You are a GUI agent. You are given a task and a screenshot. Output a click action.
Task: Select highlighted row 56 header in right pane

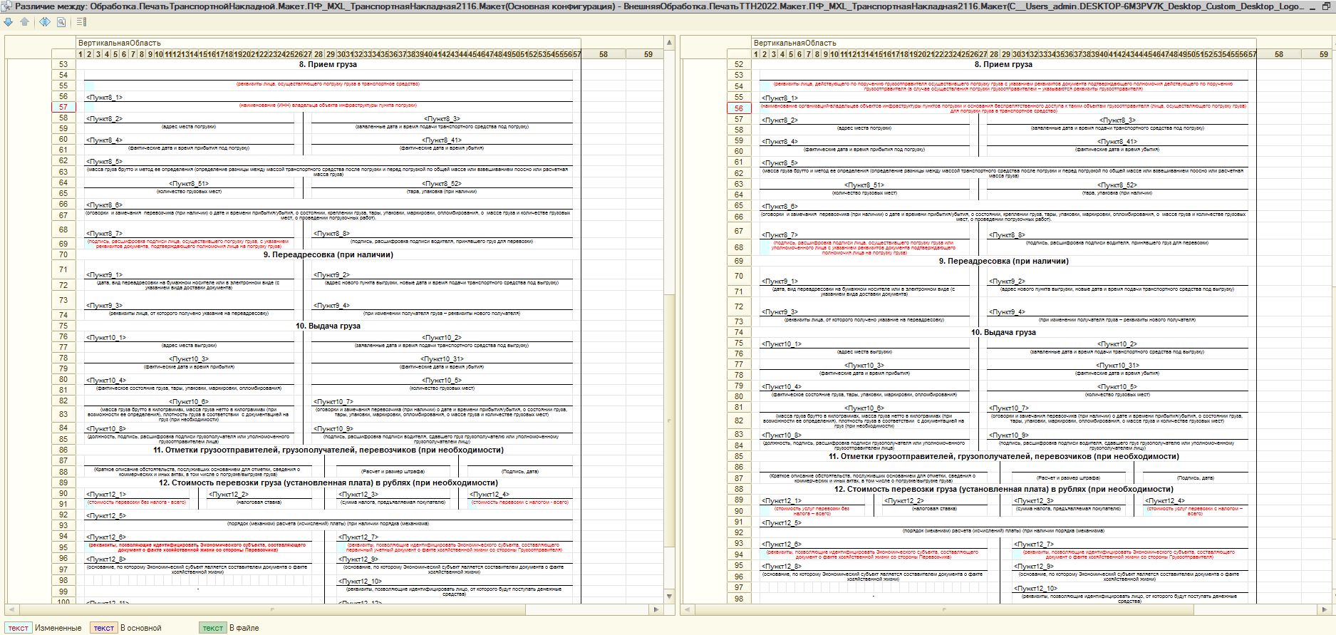point(739,108)
